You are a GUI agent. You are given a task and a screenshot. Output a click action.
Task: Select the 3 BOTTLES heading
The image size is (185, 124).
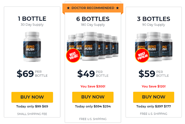point(153,19)
